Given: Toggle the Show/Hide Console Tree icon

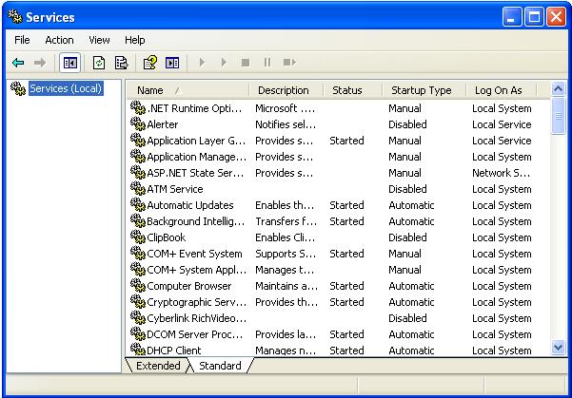Looking at the screenshot, I should [70, 63].
